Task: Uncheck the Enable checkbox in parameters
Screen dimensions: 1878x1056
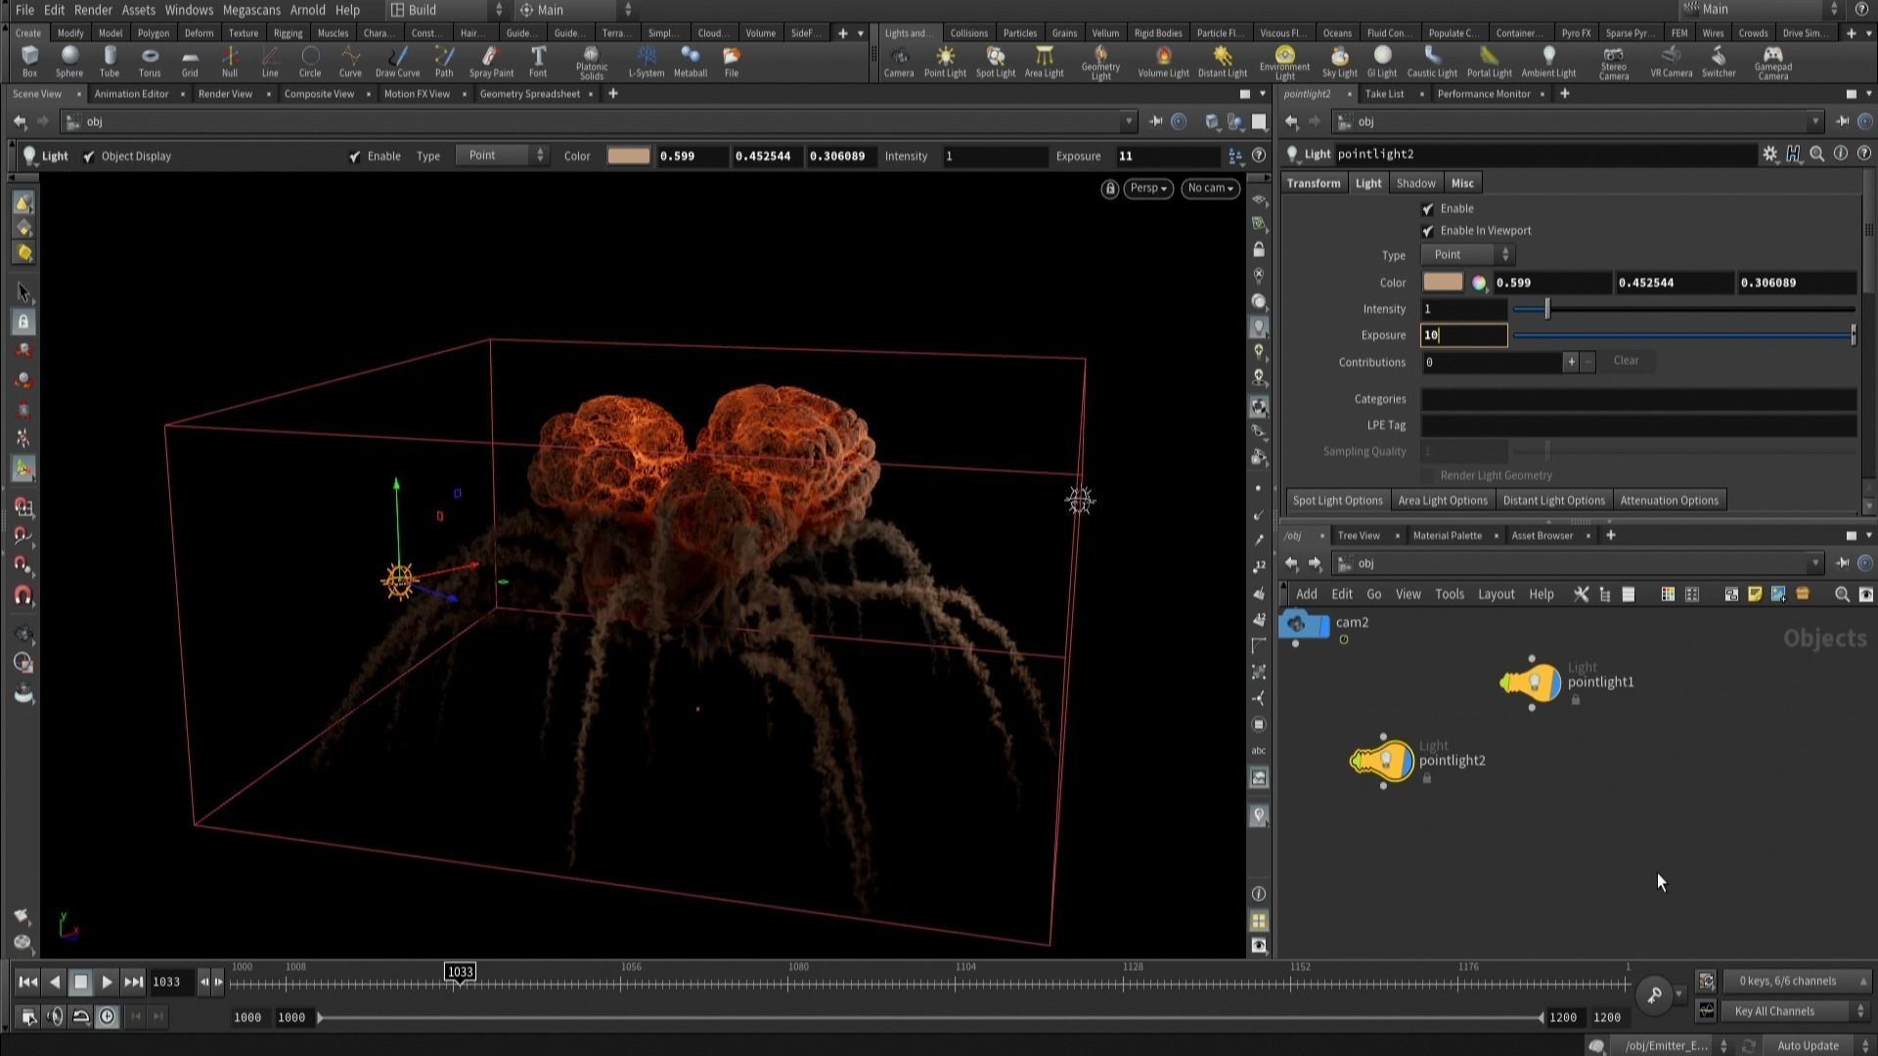Action: click(1428, 208)
